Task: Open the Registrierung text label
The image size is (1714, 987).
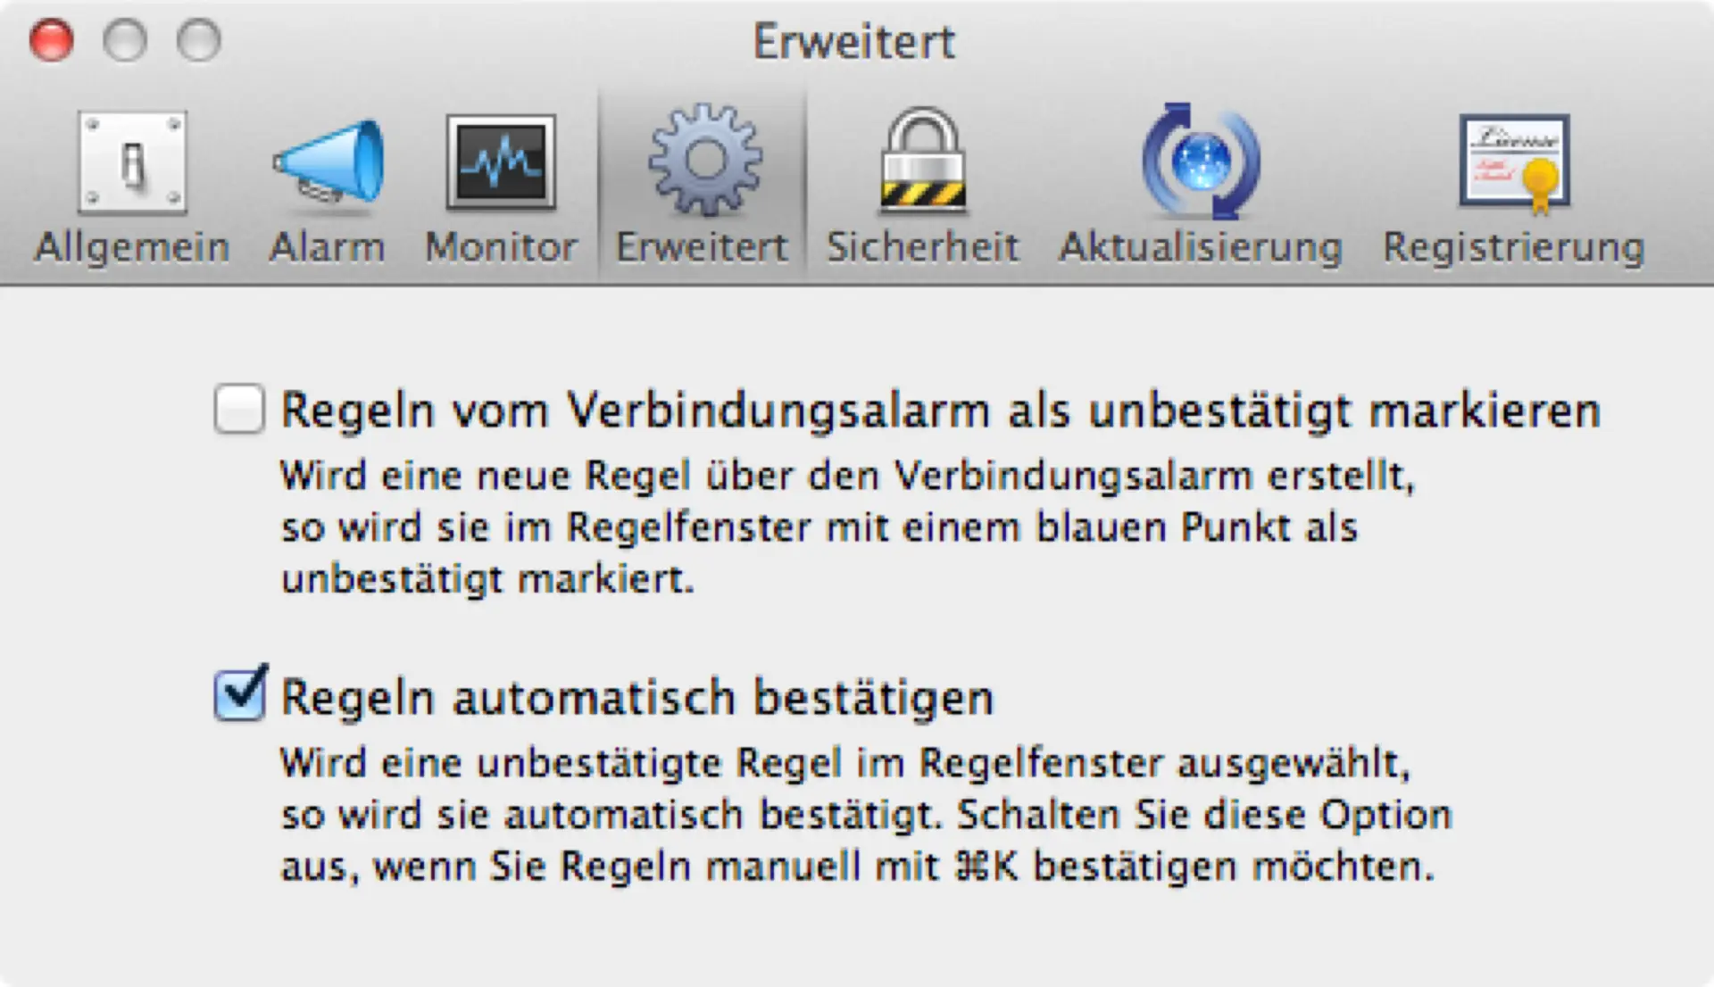Action: tap(1514, 248)
